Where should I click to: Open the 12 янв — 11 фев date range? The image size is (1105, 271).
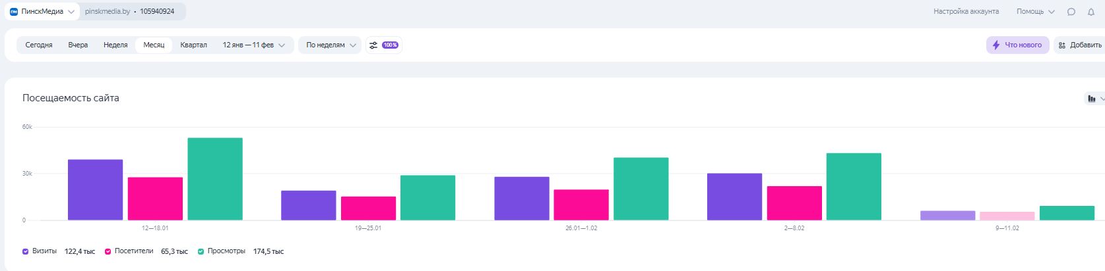pyautogui.click(x=253, y=45)
